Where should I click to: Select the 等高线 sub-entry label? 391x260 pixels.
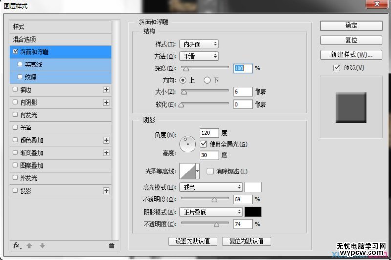[33, 65]
